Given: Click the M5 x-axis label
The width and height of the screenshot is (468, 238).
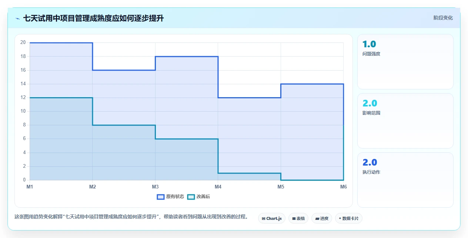Looking at the screenshot, I should coord(281,187).
